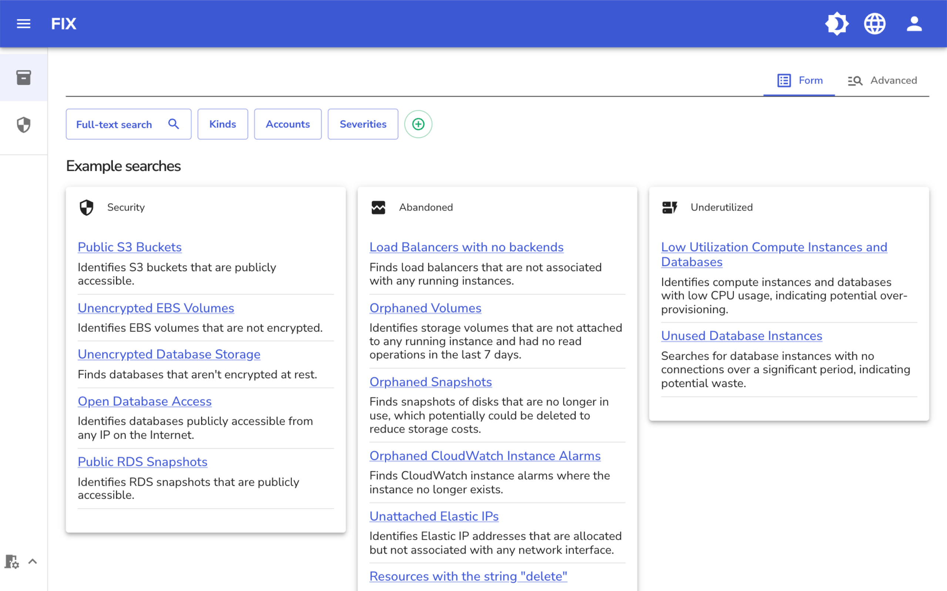The width and height of the screenshot is (947, 591).
Task: Click the Abandoned card heading
Action: [x=426, y=207]
